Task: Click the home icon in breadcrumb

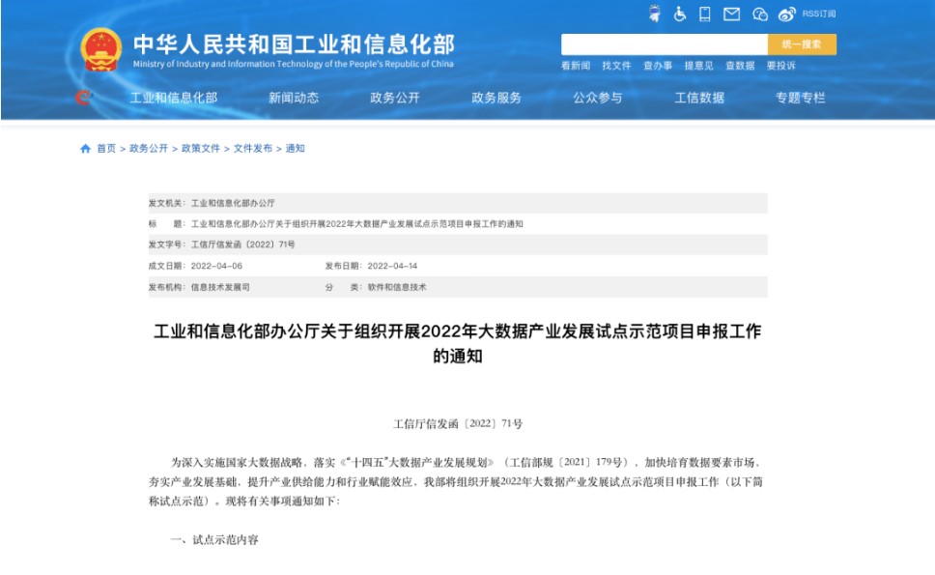Action: pyautogui.click(x=85, y=149)
